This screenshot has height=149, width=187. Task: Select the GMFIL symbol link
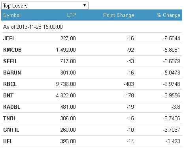click(x=11, y=130)
